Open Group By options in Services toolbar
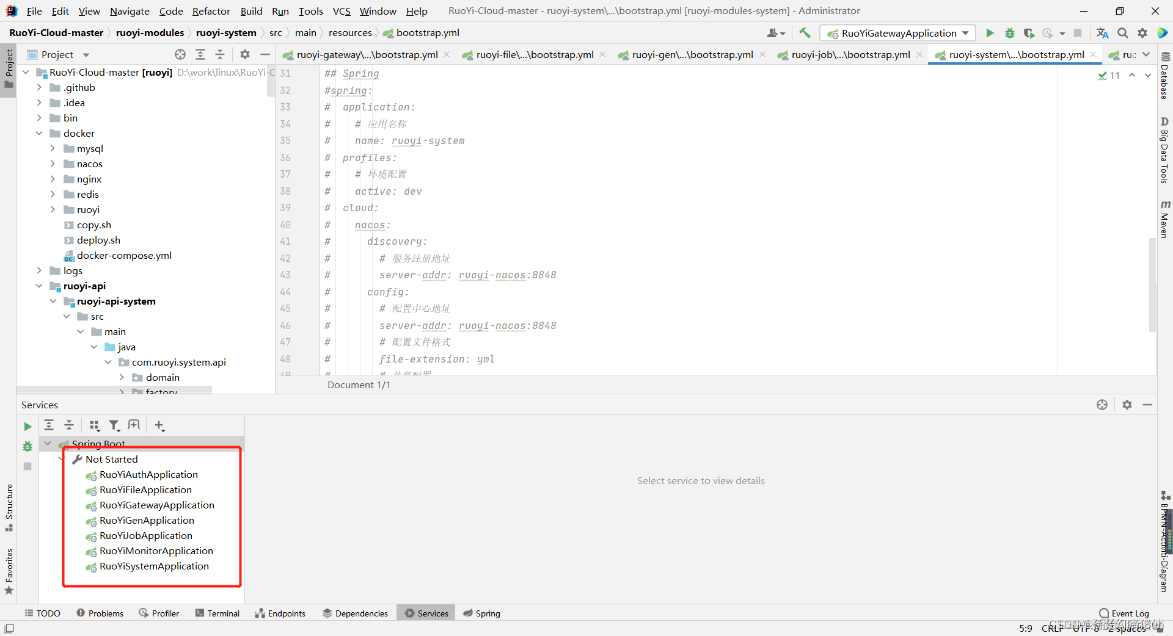1173x636 pixels. click(94, 425)
